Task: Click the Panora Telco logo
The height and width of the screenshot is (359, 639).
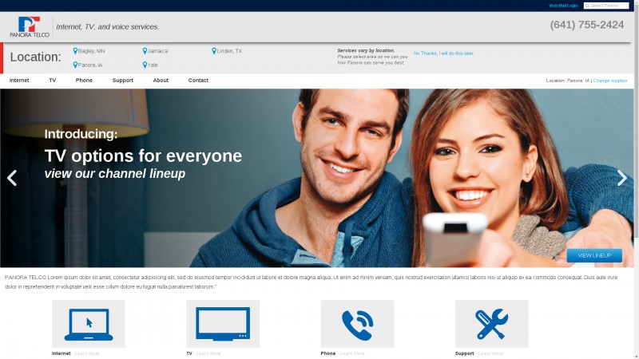Action: pyautogui.click(x=30, y=27)
